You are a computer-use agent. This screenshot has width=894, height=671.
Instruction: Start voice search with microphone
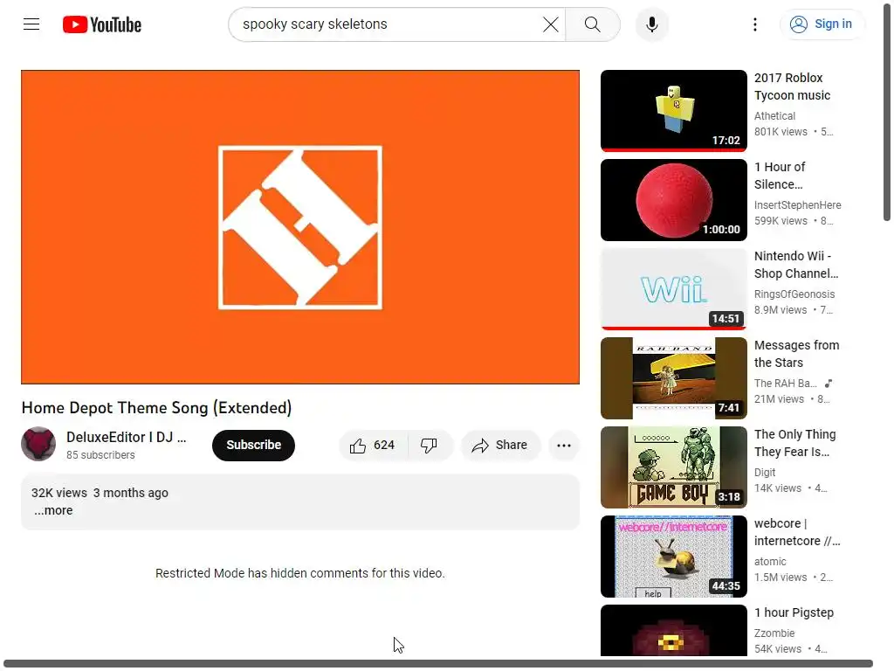tap(651, 24)
